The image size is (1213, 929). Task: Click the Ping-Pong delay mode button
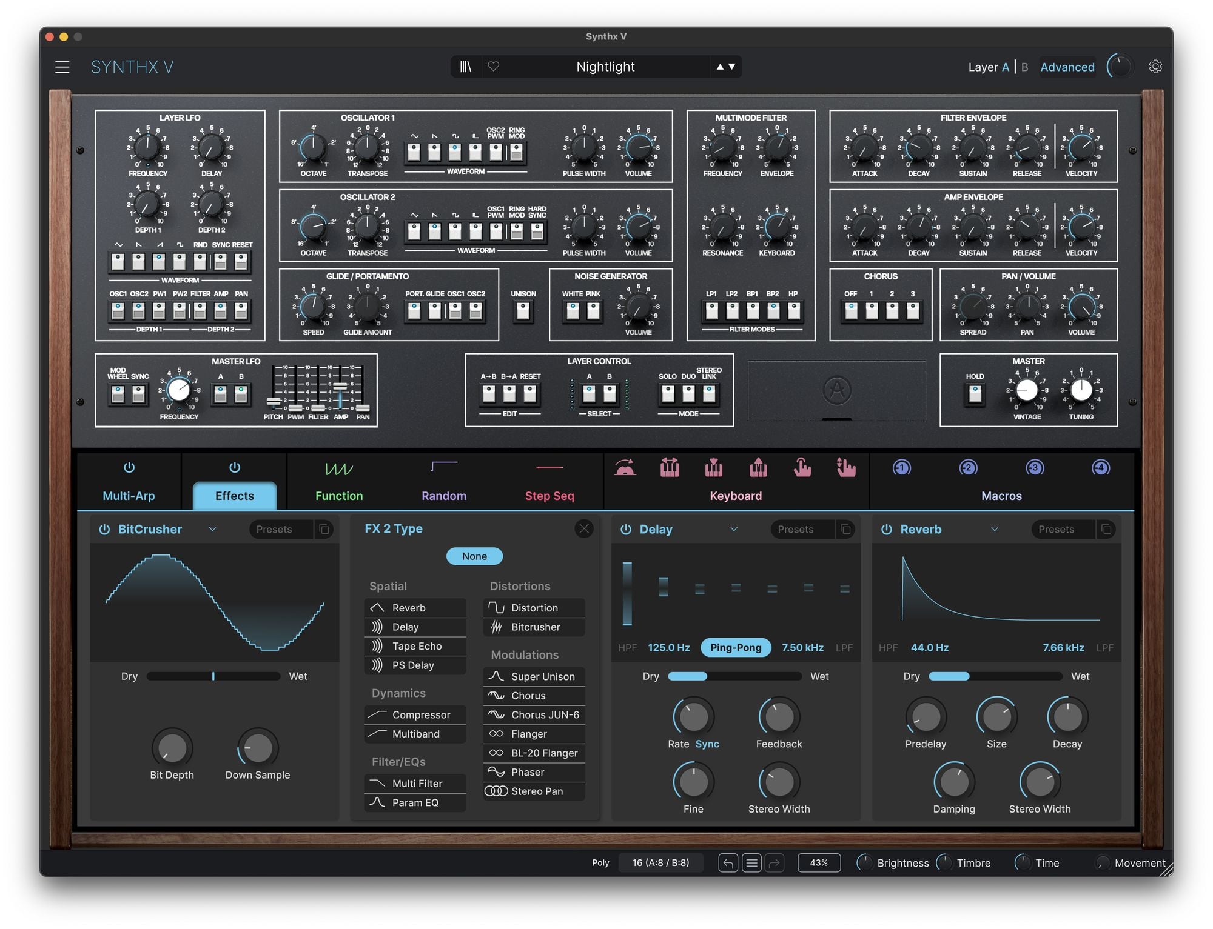pyautogui.click(x=736, y=647)
